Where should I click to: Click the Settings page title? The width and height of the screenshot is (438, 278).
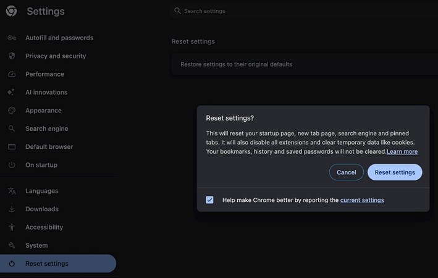(46, 12)
